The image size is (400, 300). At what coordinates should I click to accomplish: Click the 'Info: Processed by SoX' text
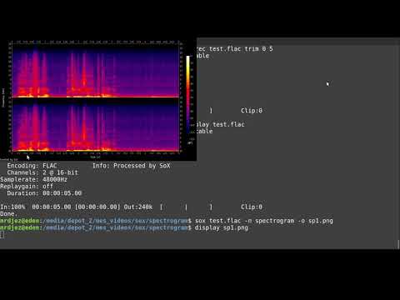coord(131,166)
